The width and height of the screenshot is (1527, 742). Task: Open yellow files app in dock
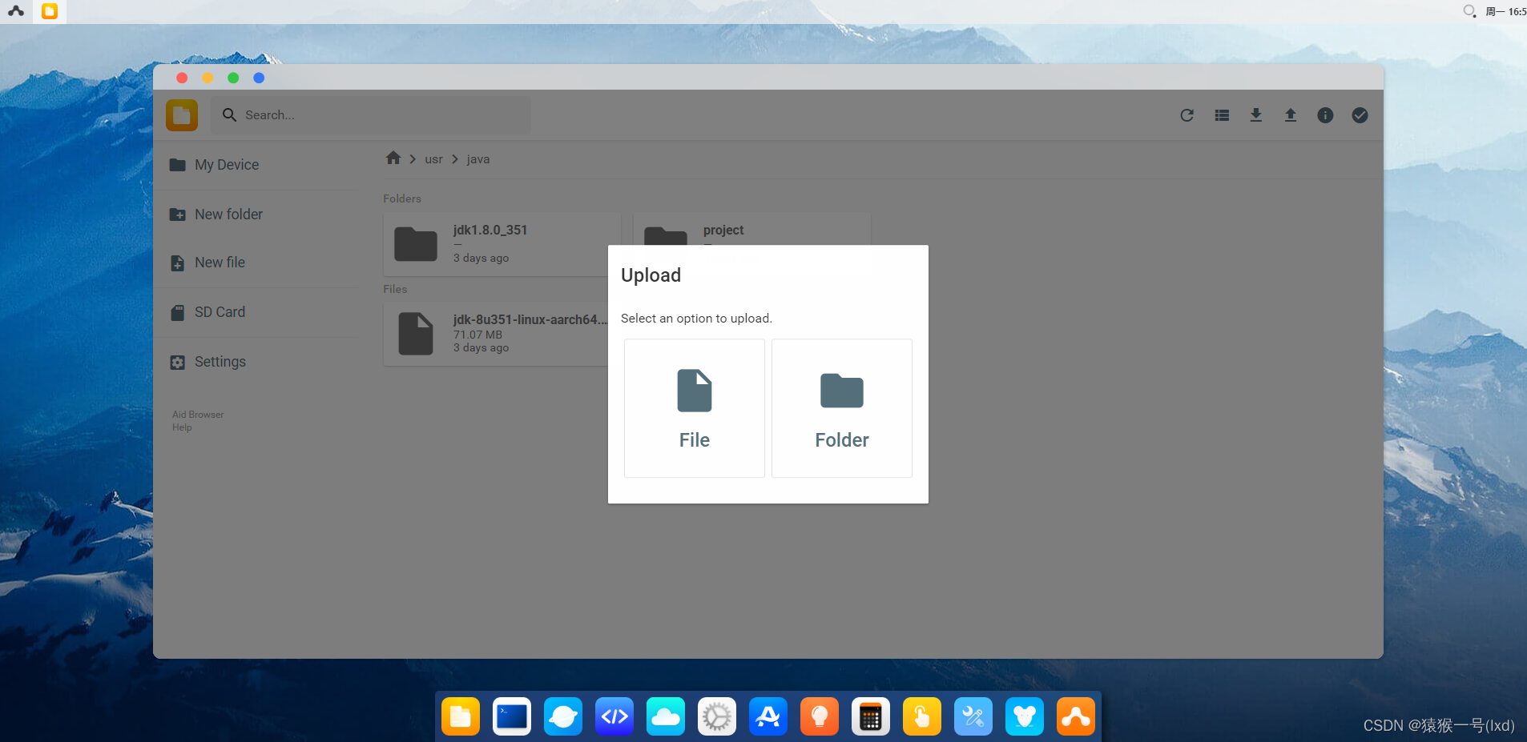click(x=461, y=716)
